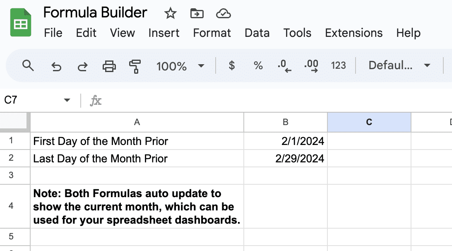452x251 pixels.
Task: Open the 123 more formats button
Action: click(x=338, y=65)
